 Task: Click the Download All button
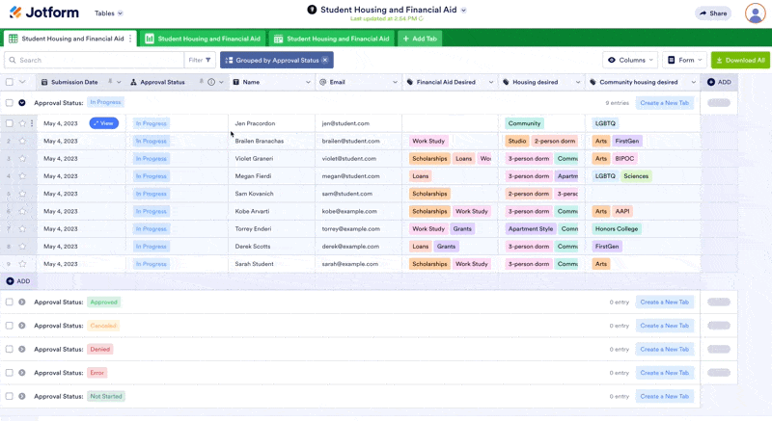pos(740,60)
